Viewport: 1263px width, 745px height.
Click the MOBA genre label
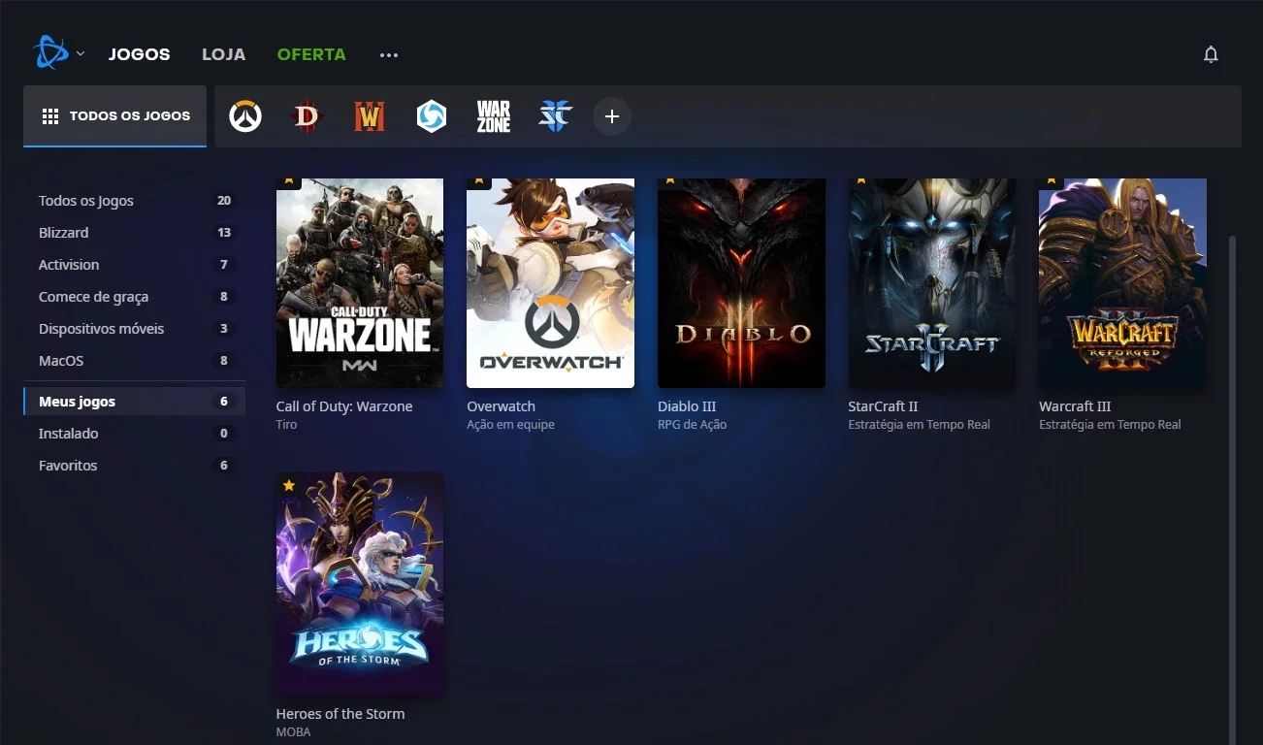coord(293,732)
